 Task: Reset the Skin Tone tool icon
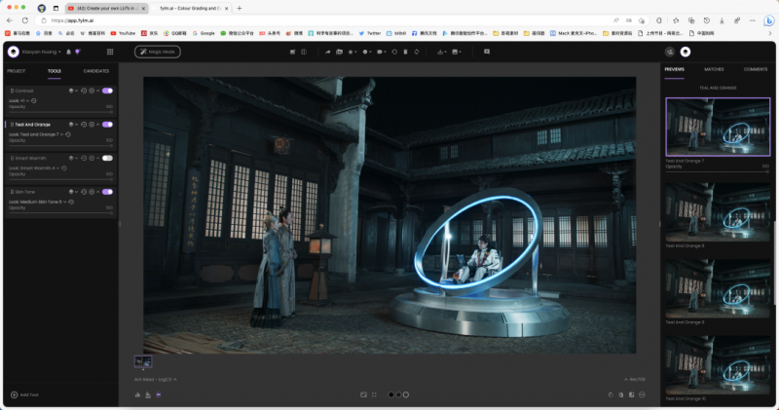click(84, 192)
